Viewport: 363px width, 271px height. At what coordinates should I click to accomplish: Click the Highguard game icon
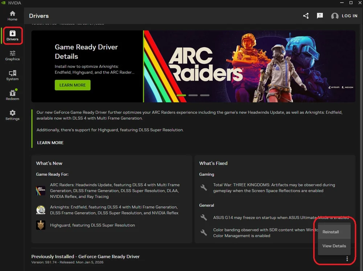pyautogui.click(x=40, y=225)
